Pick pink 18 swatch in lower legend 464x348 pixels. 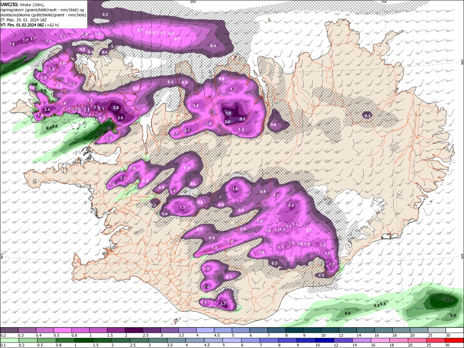(x=398, y=340)
